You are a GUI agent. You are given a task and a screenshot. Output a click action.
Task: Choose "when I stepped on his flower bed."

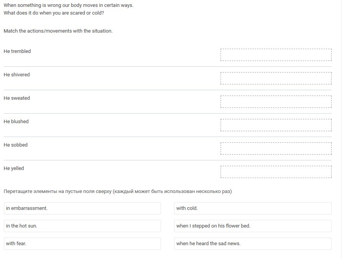tap(252, 226)
